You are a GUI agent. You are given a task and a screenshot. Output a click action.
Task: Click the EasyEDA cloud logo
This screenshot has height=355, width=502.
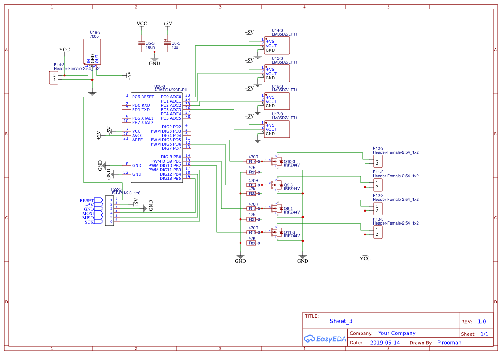point(310,339)
